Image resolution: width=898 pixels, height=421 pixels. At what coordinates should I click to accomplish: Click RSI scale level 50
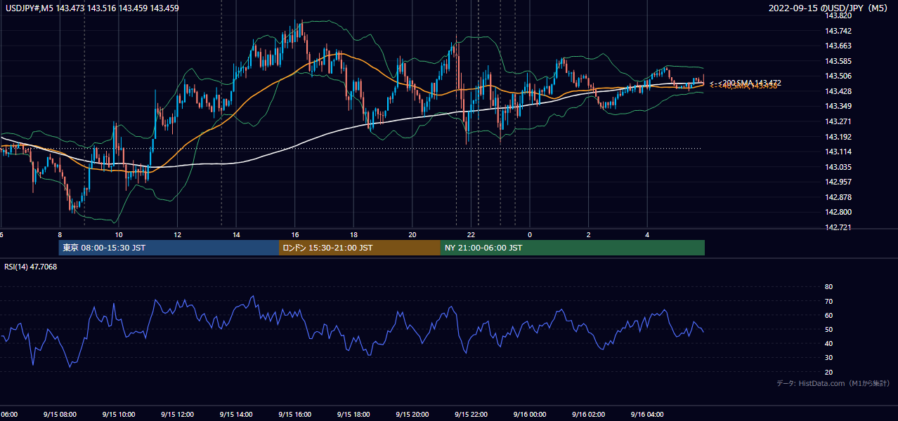[828, 329]
